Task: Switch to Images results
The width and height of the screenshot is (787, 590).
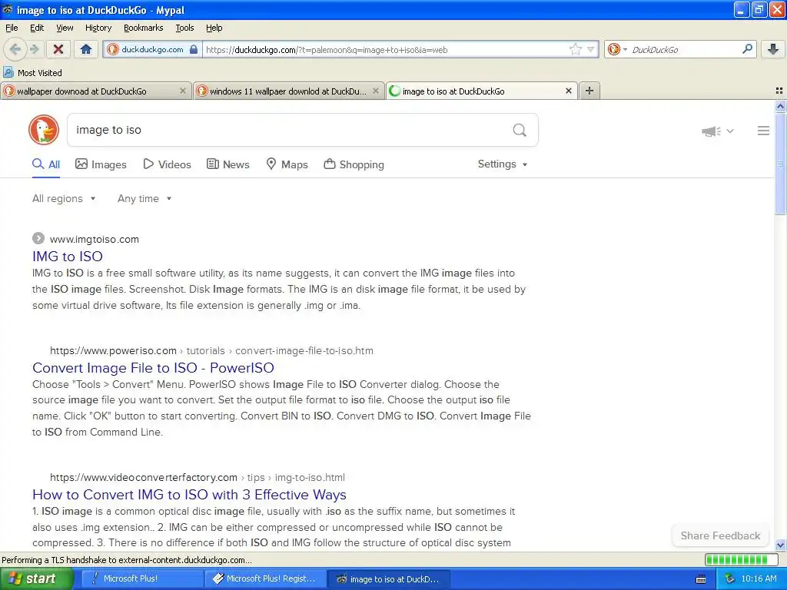Action: point(101,164)
